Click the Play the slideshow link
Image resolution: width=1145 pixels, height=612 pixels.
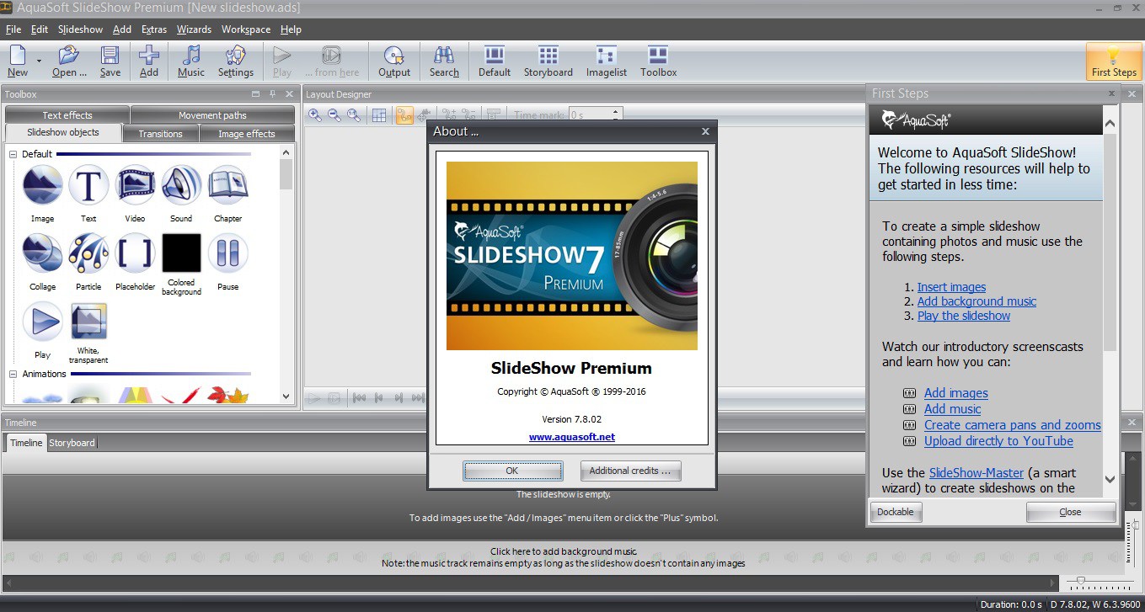point(964,316)
